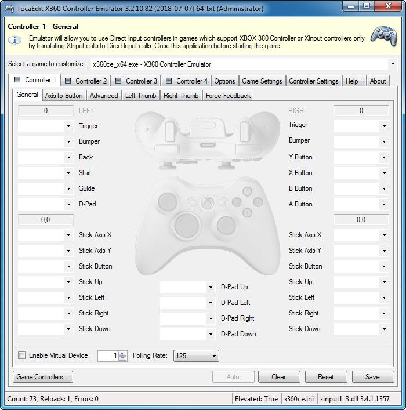Click the Clear button
Screen dimensions: 406x410
pyautogui.click(x=279, y=377)
